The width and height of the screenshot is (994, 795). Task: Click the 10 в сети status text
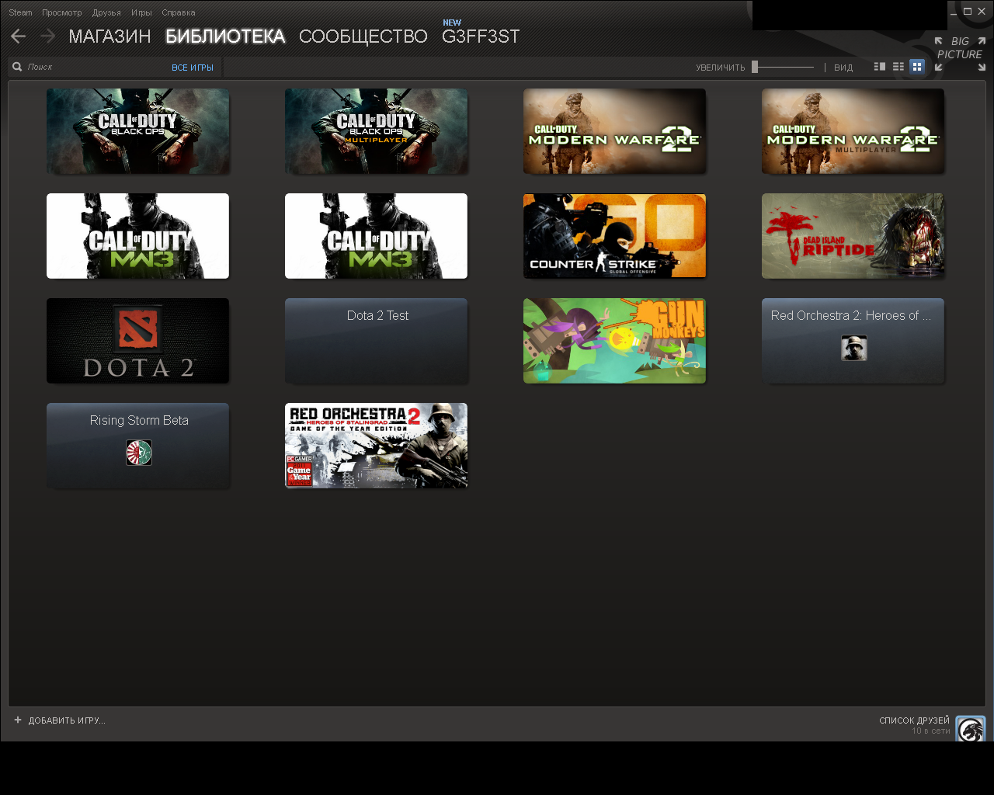click(930, 731)
